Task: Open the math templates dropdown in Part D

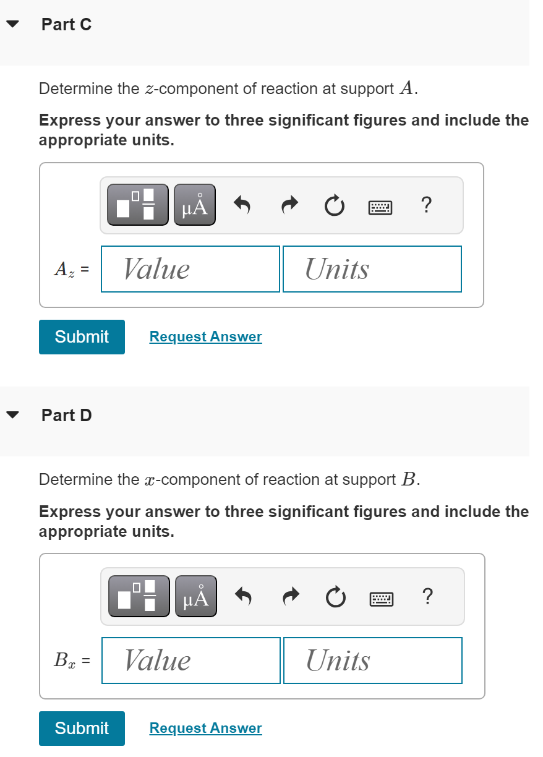Action: pyautogui.click(x=139, y=596)
